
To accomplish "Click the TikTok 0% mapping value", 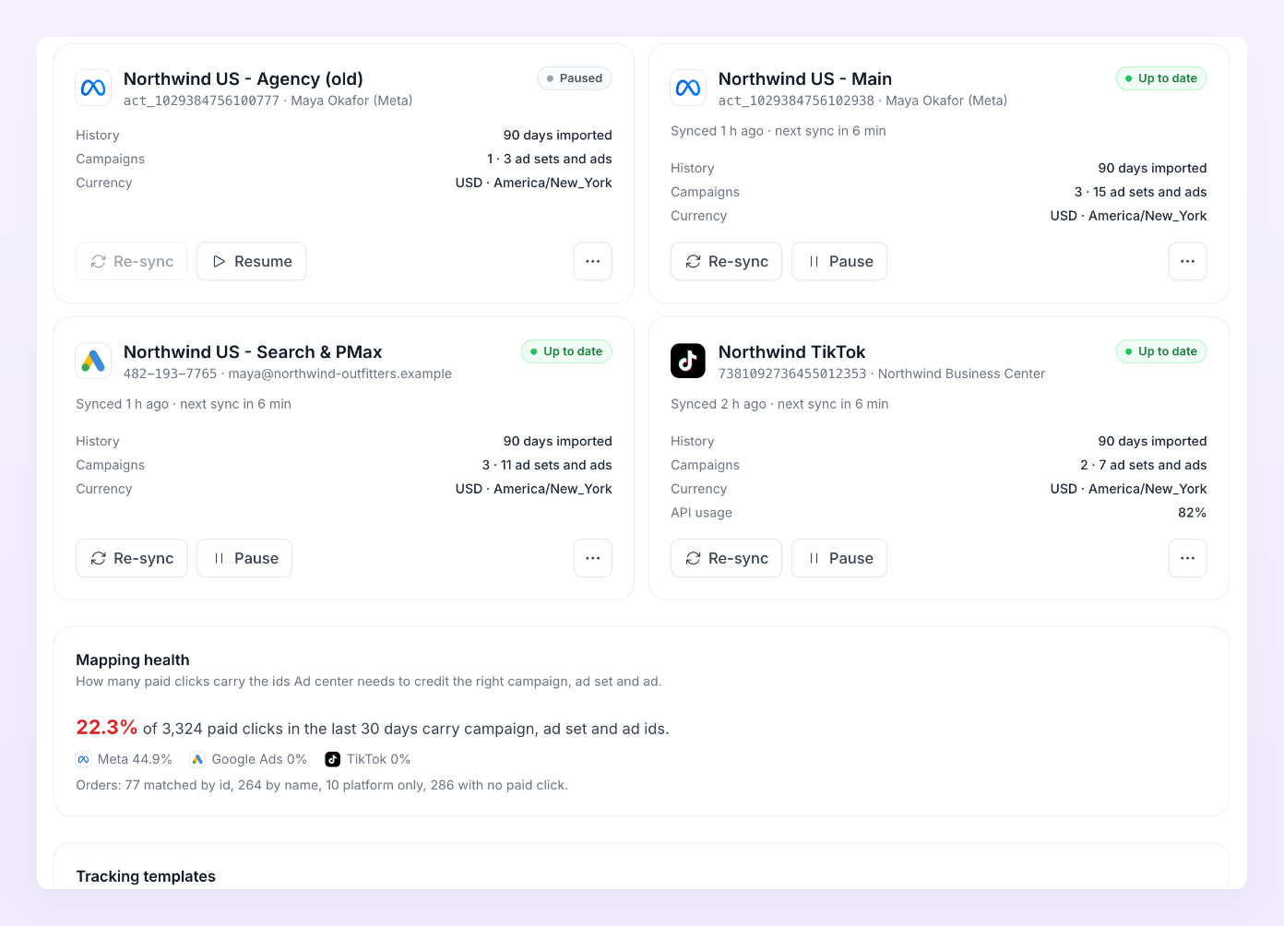I will point(378,759).
